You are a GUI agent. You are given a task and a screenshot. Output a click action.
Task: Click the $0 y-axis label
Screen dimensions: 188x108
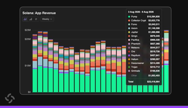pyautogui.click(x=29, y=92)
